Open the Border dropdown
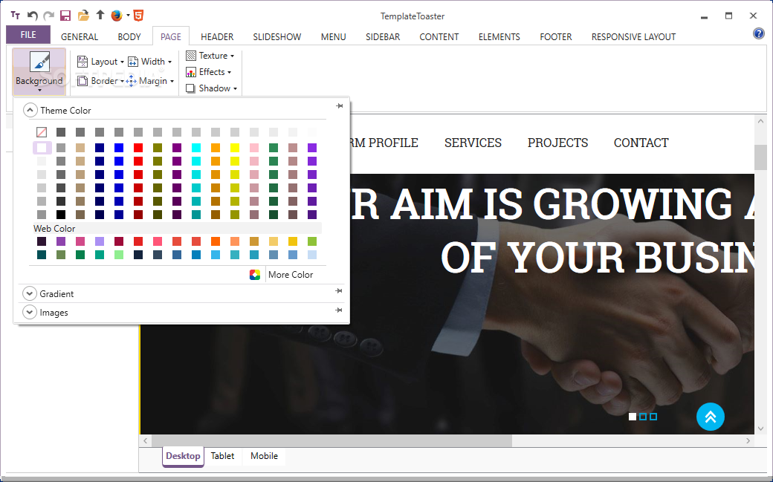The width and height of the screenshot is (773, 482). [100, 81]
